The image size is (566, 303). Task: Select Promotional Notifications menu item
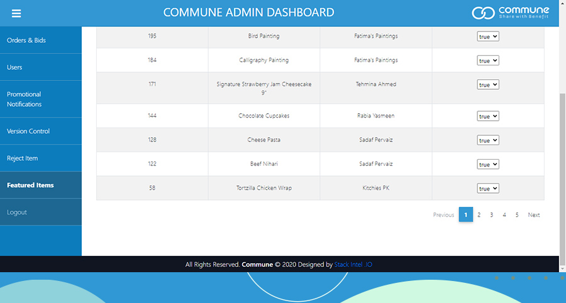click(x=25, y=99)
